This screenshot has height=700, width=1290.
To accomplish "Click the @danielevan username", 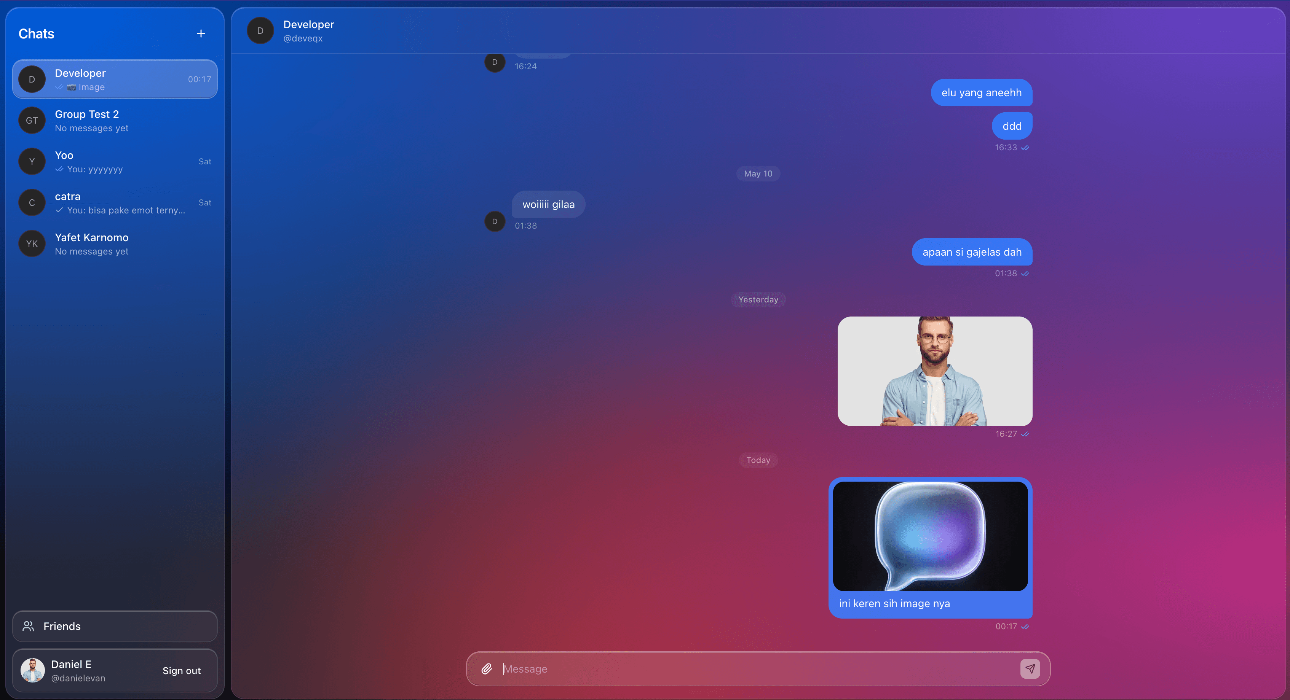I will coord(78,678).
